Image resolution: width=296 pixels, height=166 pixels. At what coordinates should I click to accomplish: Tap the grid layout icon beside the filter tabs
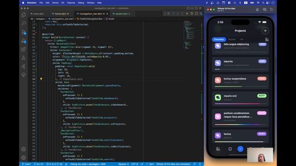coord(267,40)
